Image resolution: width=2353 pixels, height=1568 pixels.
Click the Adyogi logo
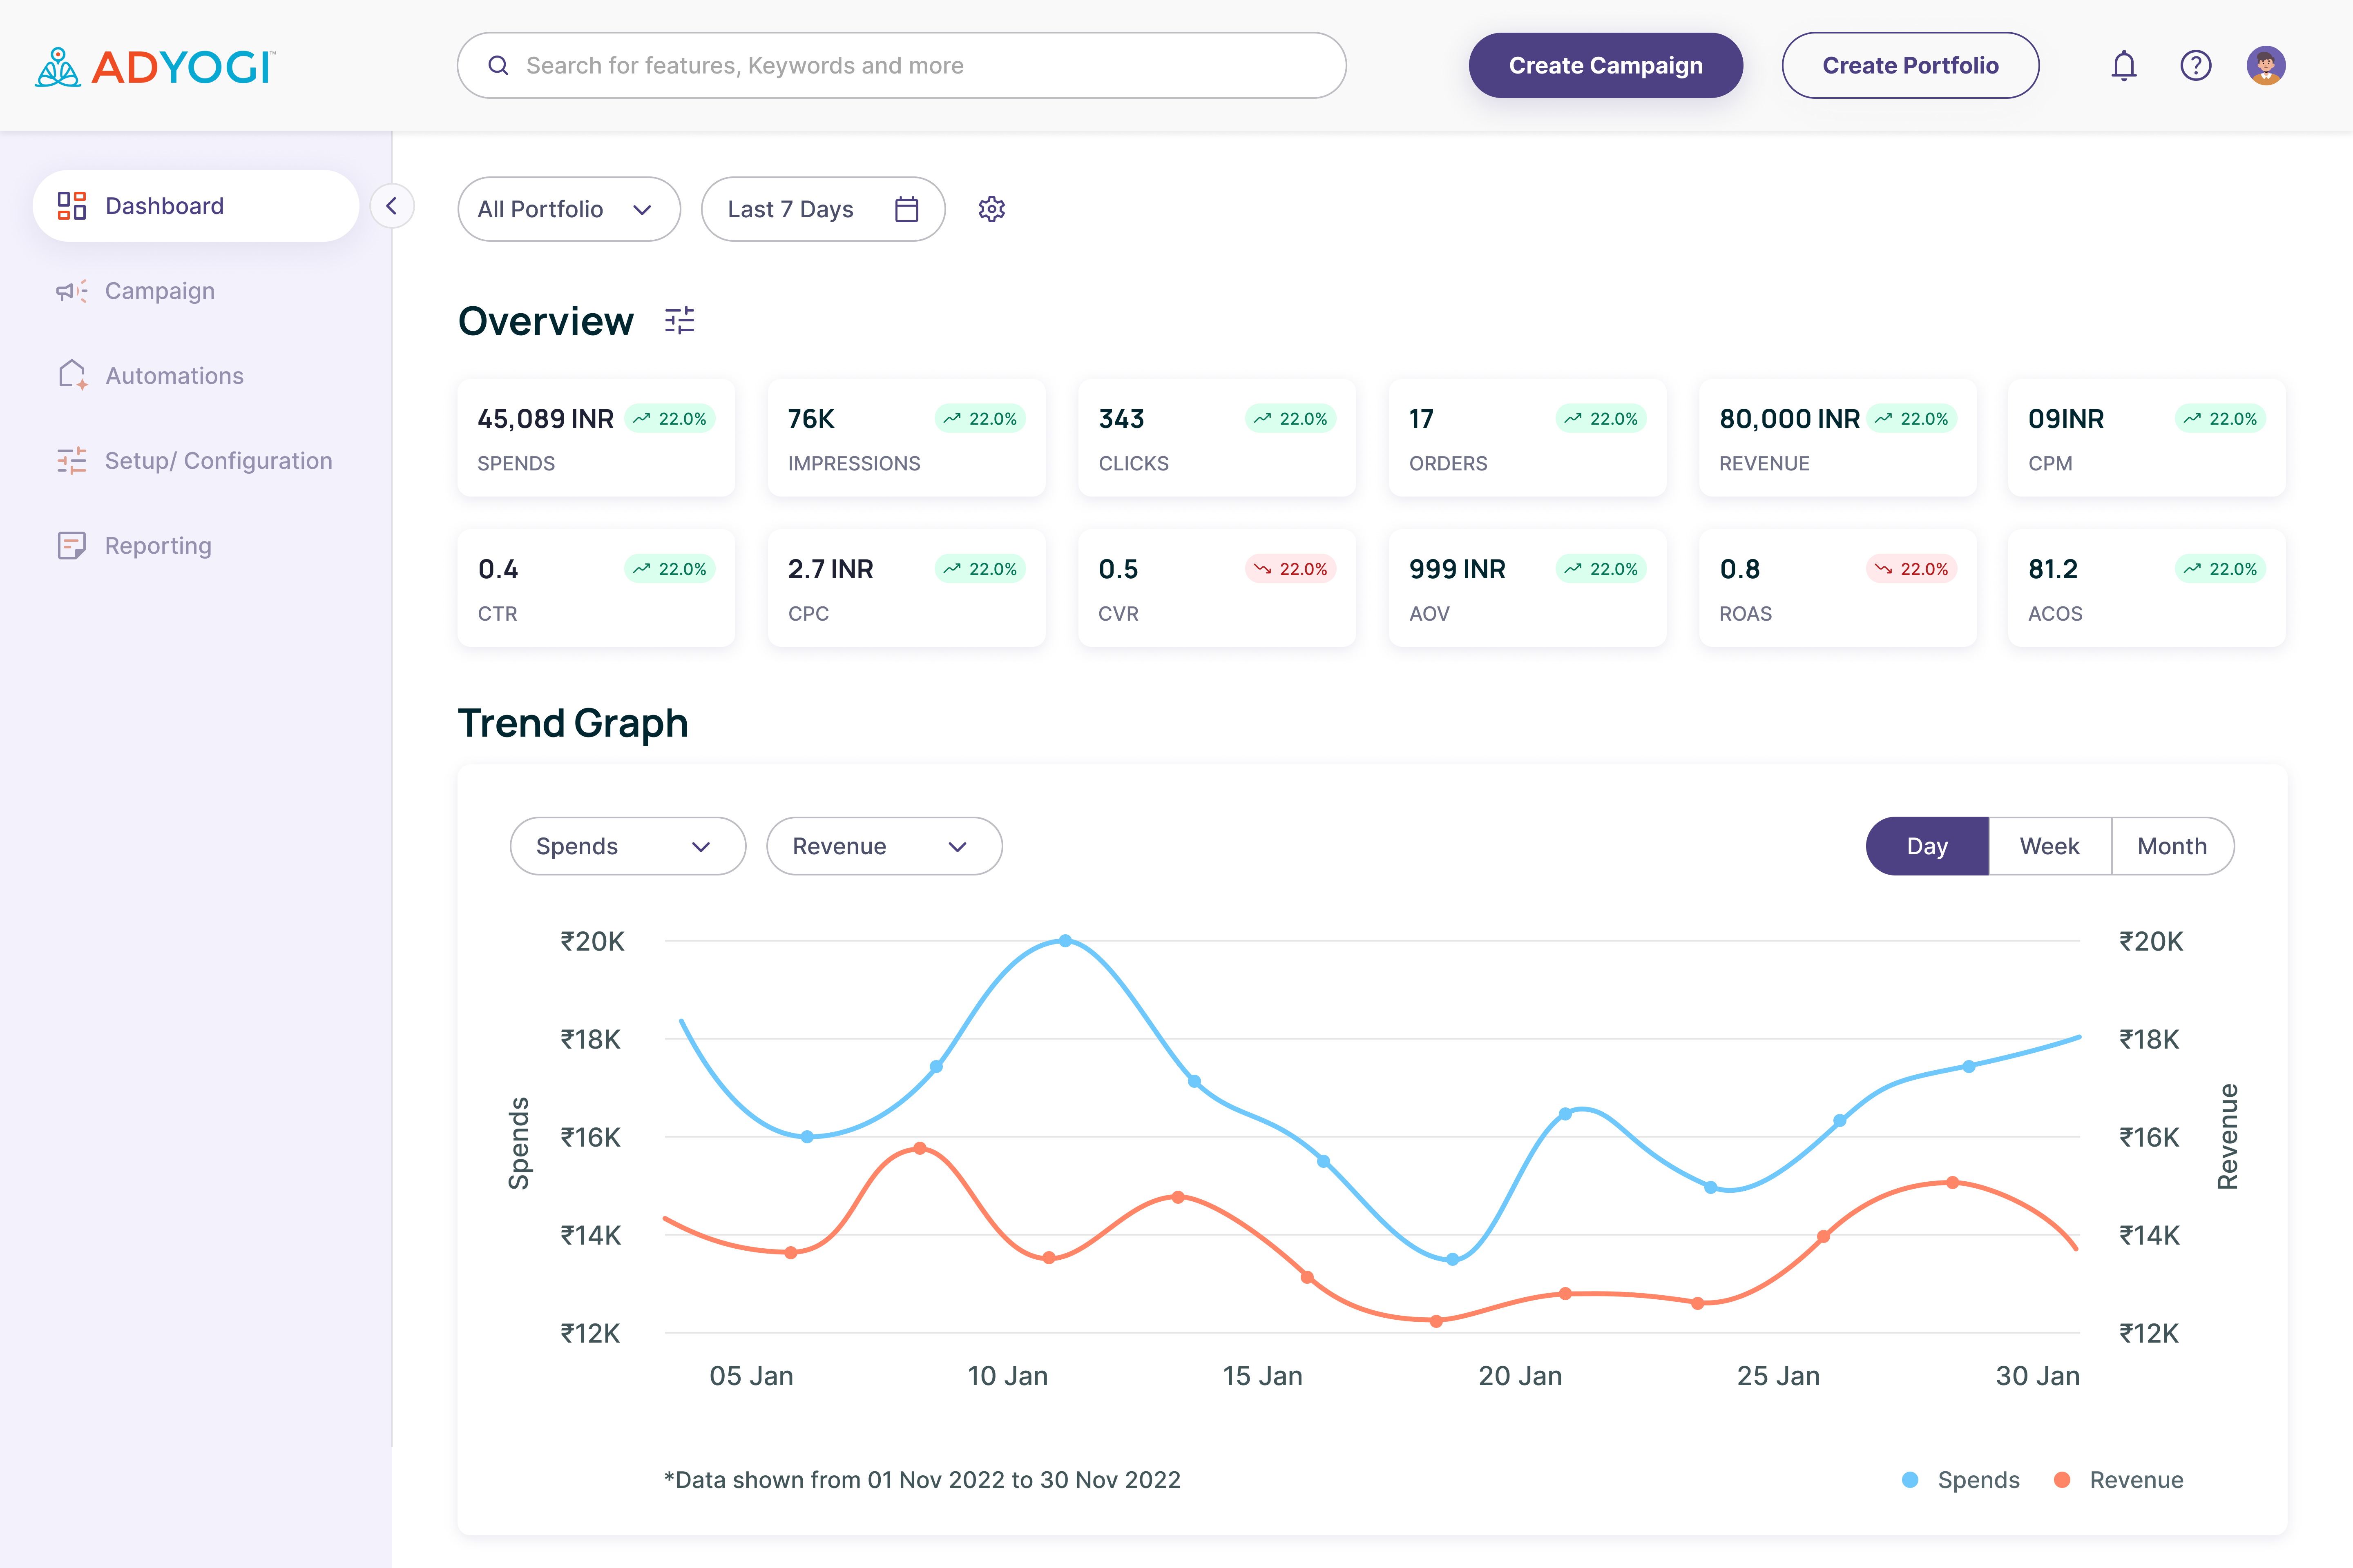[155, 66]
